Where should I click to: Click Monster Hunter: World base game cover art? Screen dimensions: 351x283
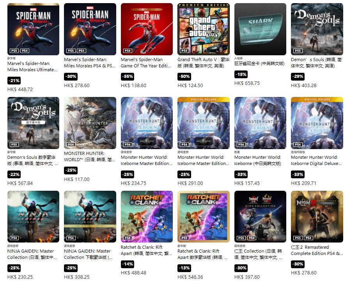point(90,123)
